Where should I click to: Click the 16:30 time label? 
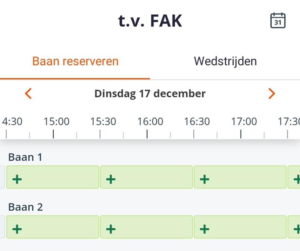click(197, 121)
